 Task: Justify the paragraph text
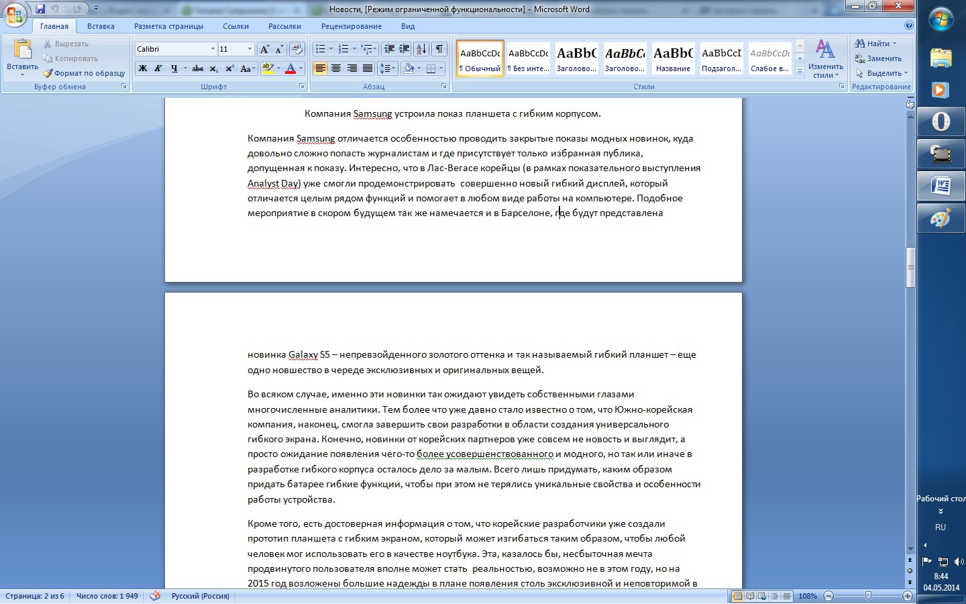click(x=367, y=68)
